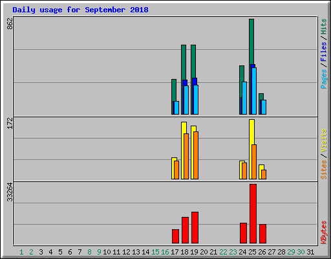
Task: Click the green 'Hits' legend label
Action: click(323, 27)
